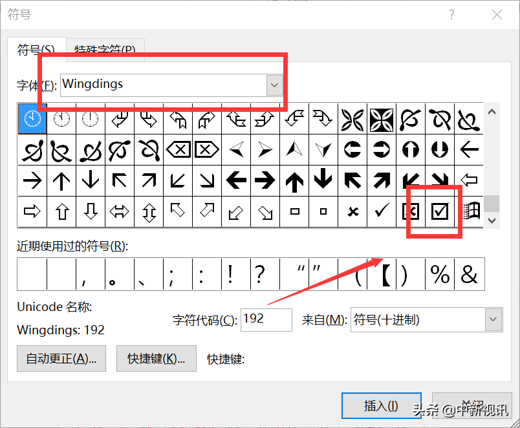
Task: Select the recently used question mark
Action: pos(265,274)
